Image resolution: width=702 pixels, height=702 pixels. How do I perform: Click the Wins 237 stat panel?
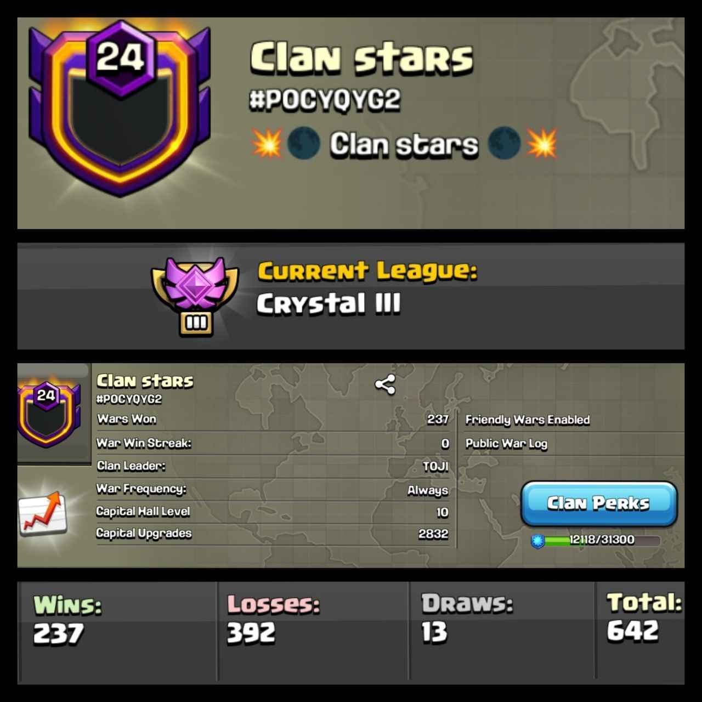118,632
